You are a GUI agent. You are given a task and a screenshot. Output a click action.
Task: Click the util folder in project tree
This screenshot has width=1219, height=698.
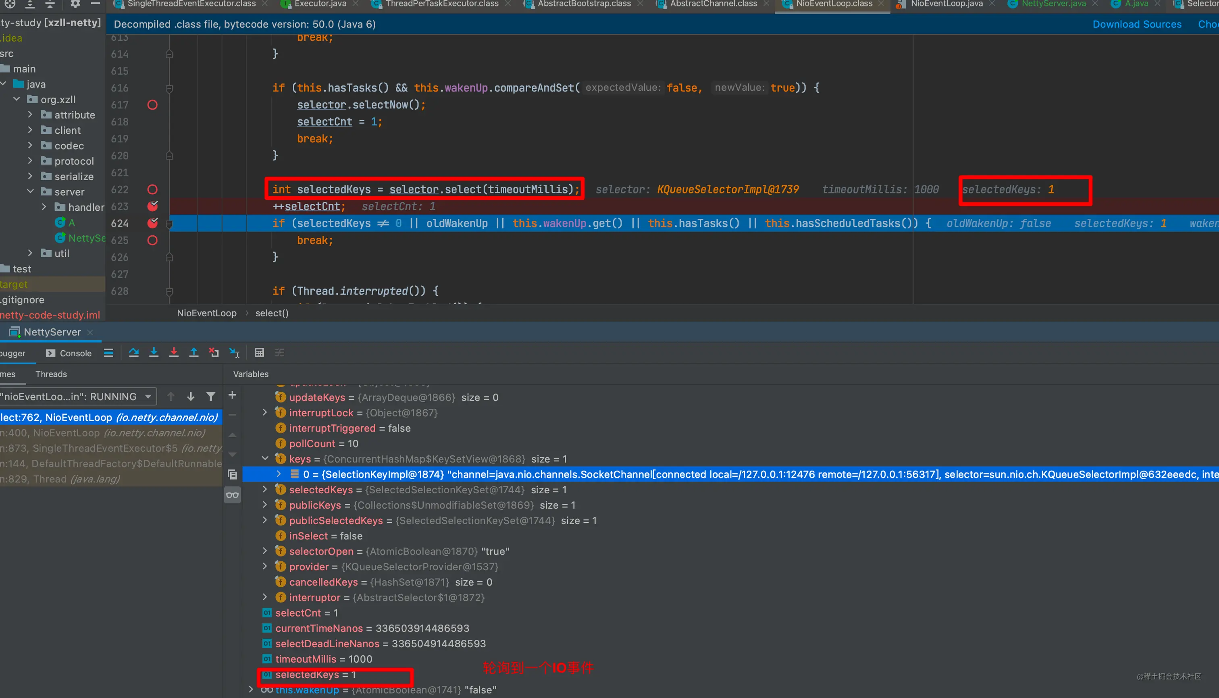[61, 253]
